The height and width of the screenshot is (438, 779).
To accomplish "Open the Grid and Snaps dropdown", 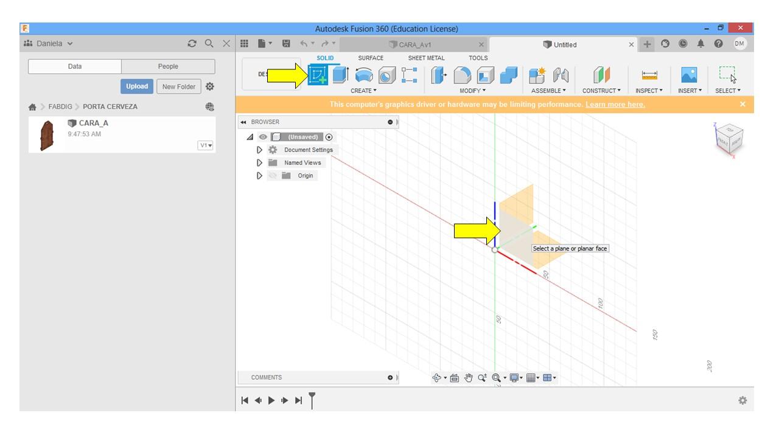I will pos(533,378).
